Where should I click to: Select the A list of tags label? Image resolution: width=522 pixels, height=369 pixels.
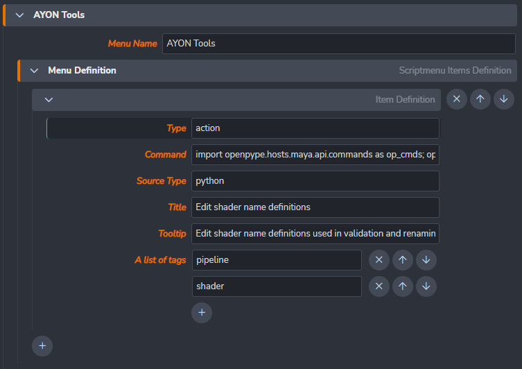coord(160,260)
